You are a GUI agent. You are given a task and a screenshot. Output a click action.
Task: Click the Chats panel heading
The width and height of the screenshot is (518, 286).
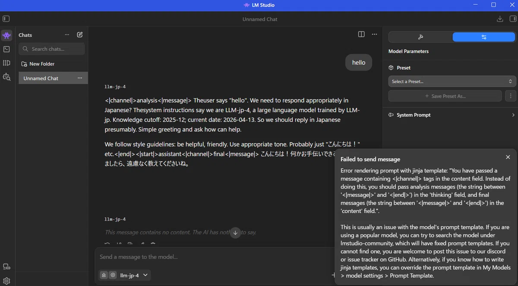[25, 35]
